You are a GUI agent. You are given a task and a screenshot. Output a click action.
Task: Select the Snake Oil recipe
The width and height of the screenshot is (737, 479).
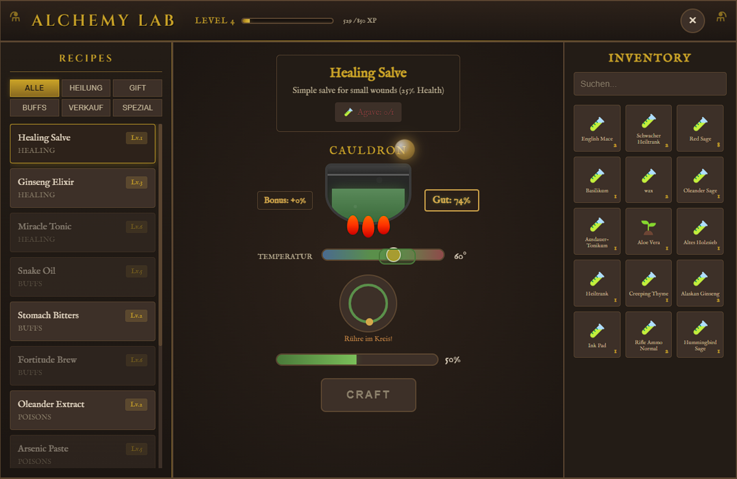click(x=83, y=277)
